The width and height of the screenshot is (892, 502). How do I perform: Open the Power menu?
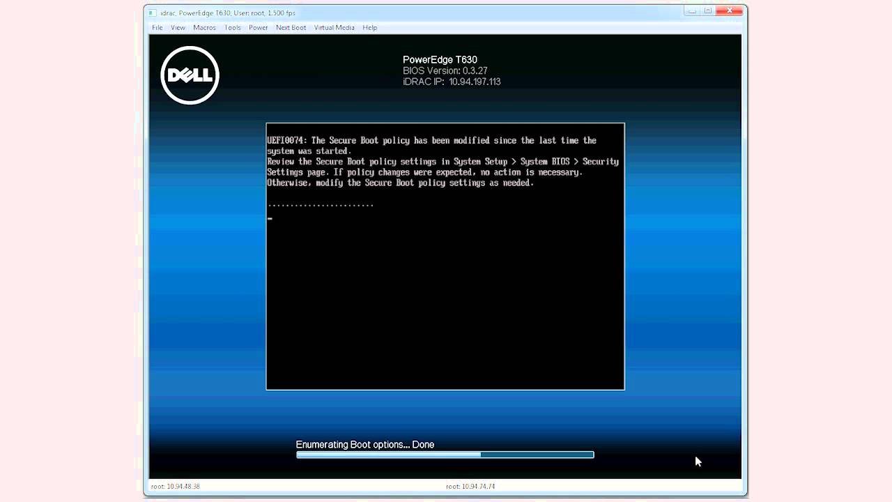(258, 28)
